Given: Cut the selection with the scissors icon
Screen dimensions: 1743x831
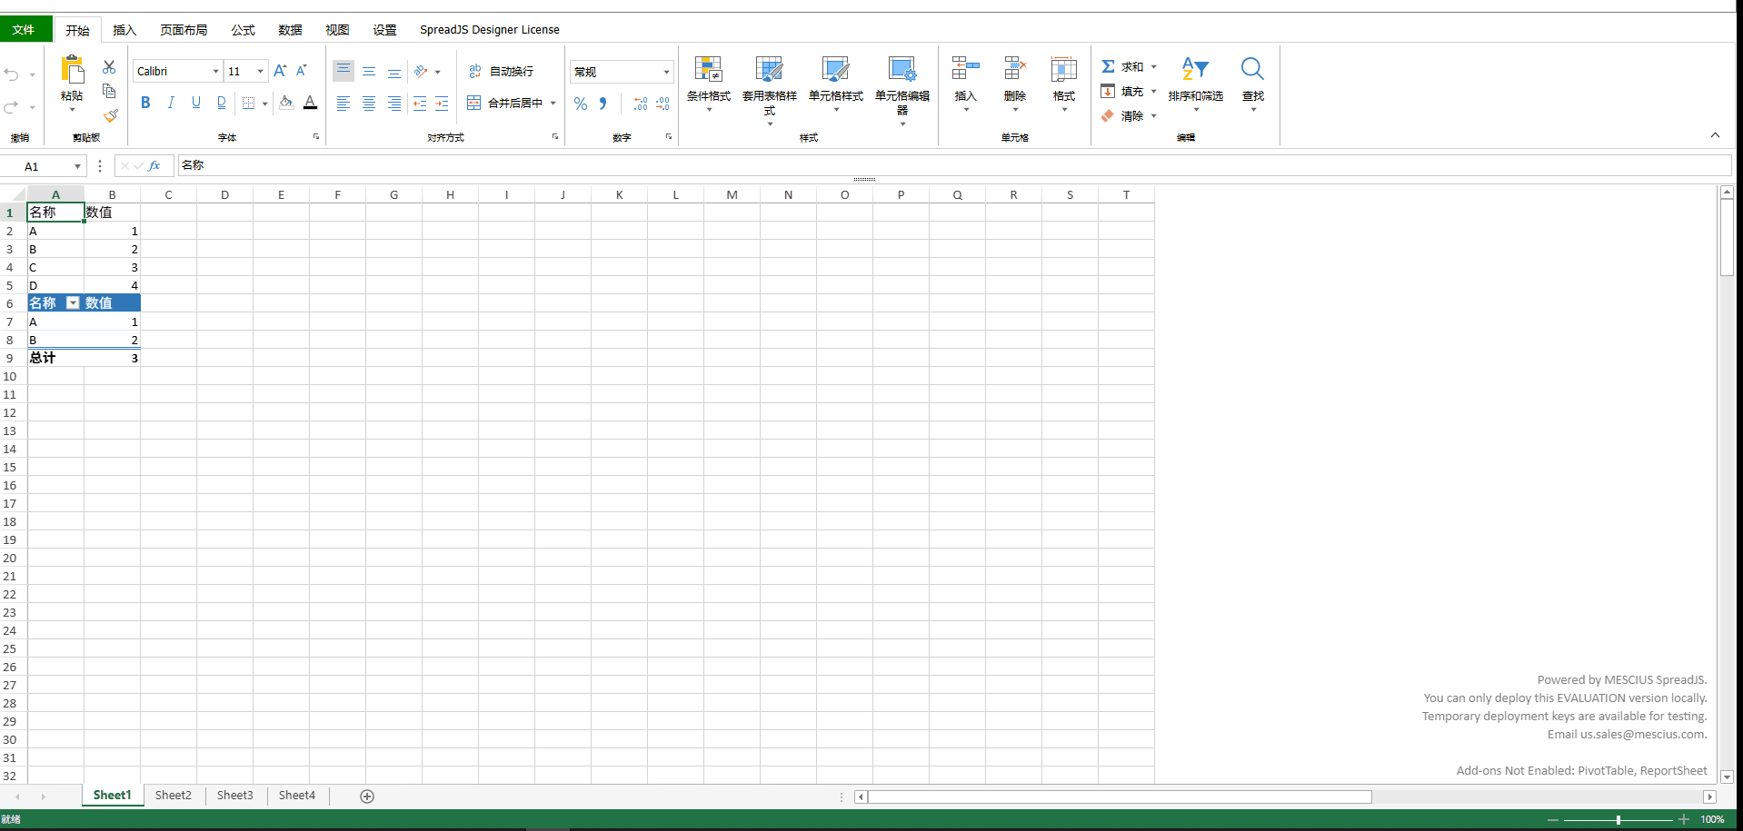Looking at the screenshot, I should [109, 66].
